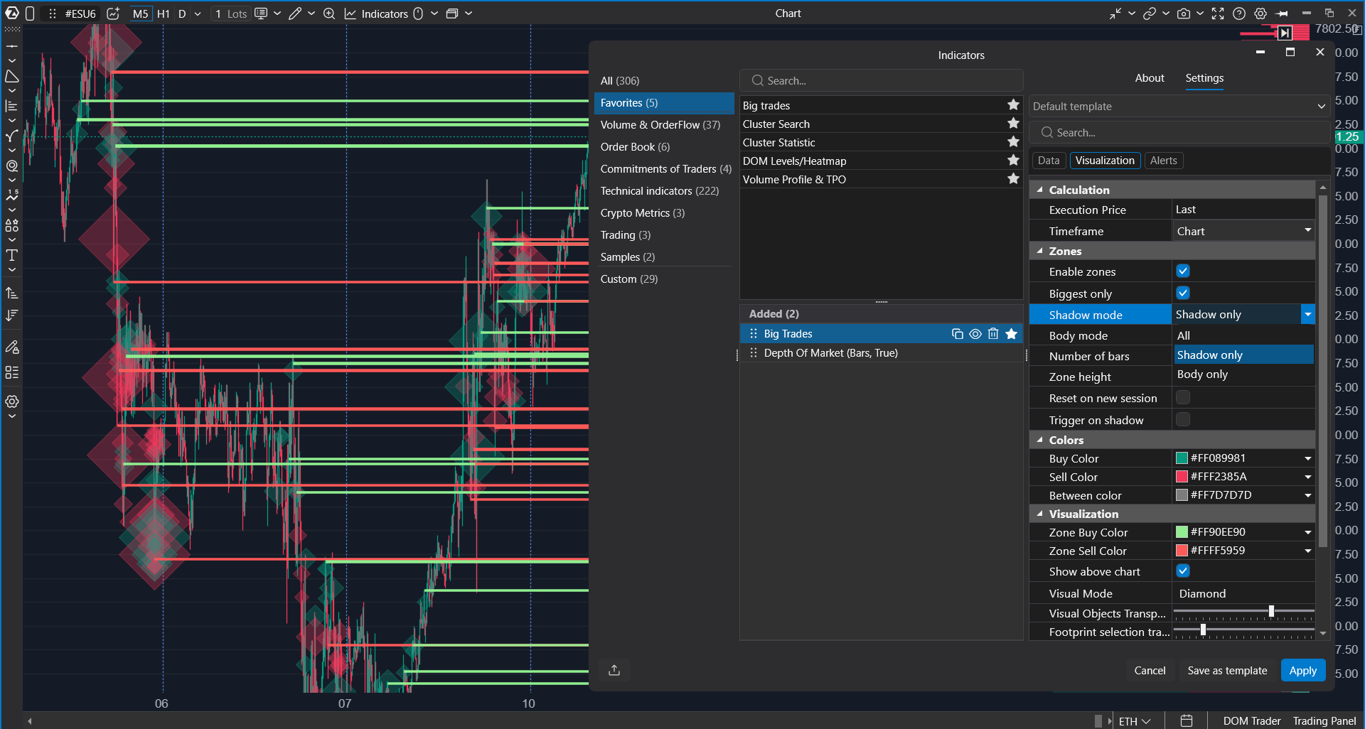Screen dimensions: 1365x729
Task: Disable the Show above chart checkbox
Action: point(1183,571)
